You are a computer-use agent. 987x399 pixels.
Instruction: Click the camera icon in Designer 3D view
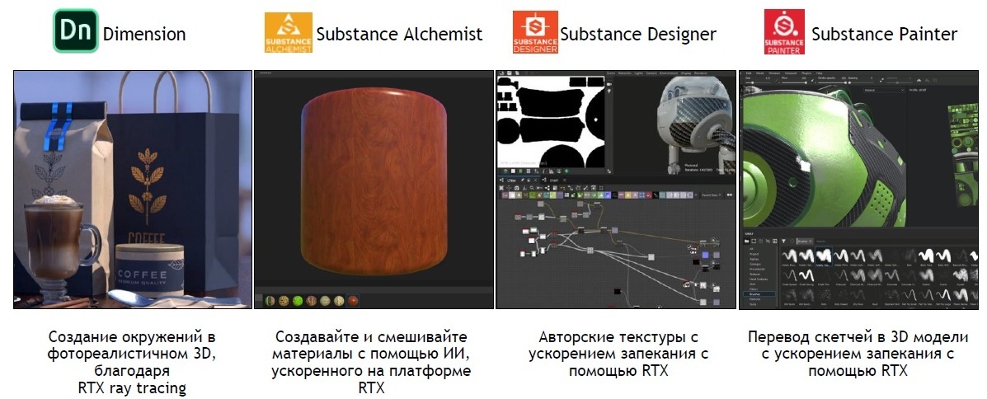coord(609,84)
